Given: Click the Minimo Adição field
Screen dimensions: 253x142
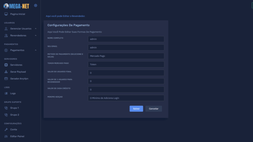Looking at the screenshot, I should tap(126, 98).
